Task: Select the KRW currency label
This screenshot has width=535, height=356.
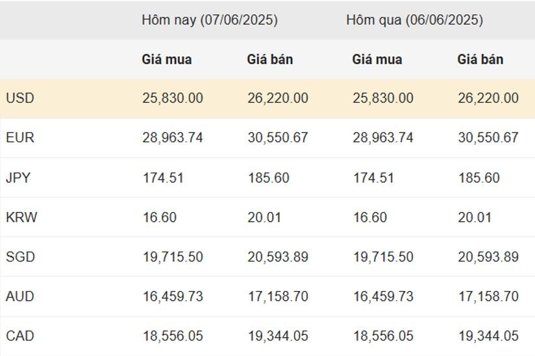Action: click(x=21, y=217)
